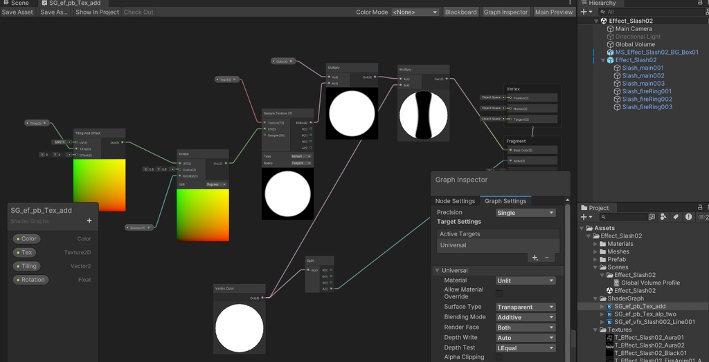Click the model prefab icon of MS_Effect_Slash02_BG_Box01
This screenshot has height=362, width=709.
point(611,53)
